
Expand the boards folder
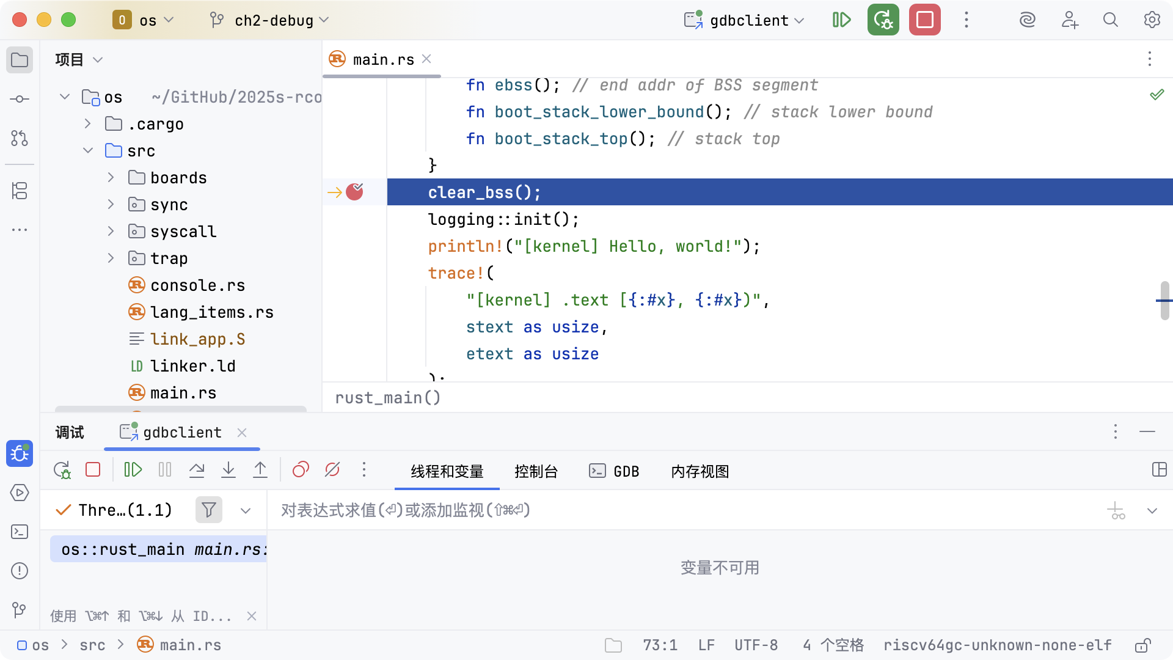pyautogui.click(x=111, y=178)
